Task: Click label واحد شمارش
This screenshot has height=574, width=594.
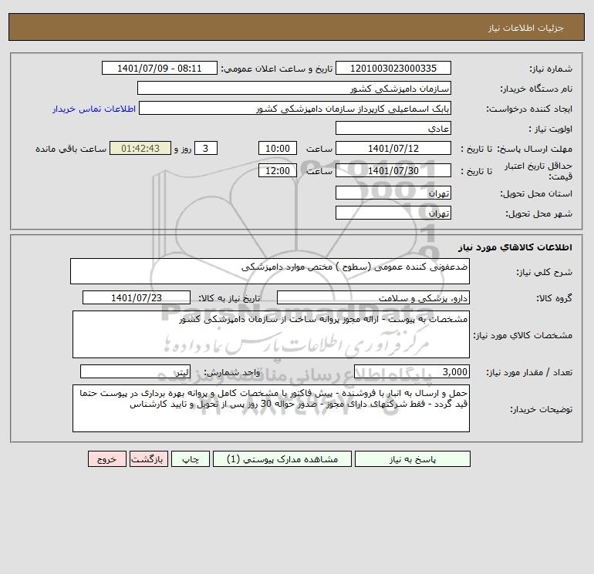Action: [x=232, y=372]
